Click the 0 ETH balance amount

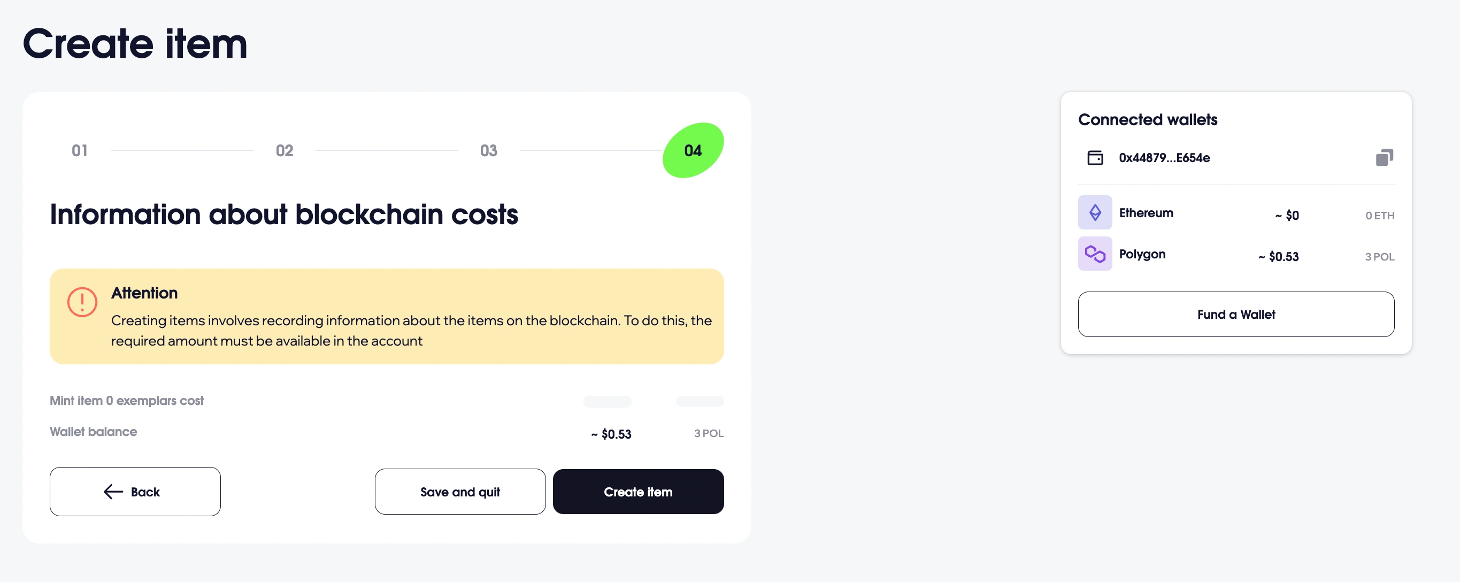1380,216
